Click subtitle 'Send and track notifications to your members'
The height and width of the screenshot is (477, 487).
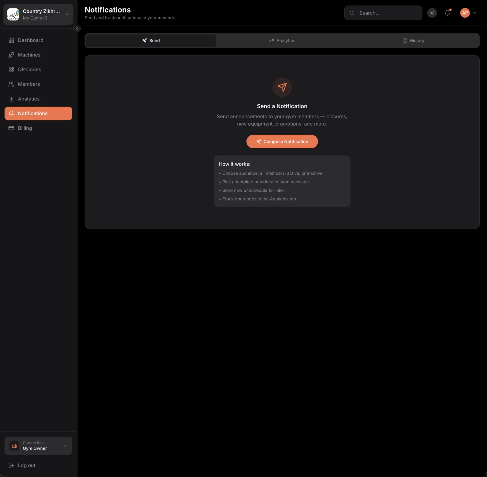(130, 18)
